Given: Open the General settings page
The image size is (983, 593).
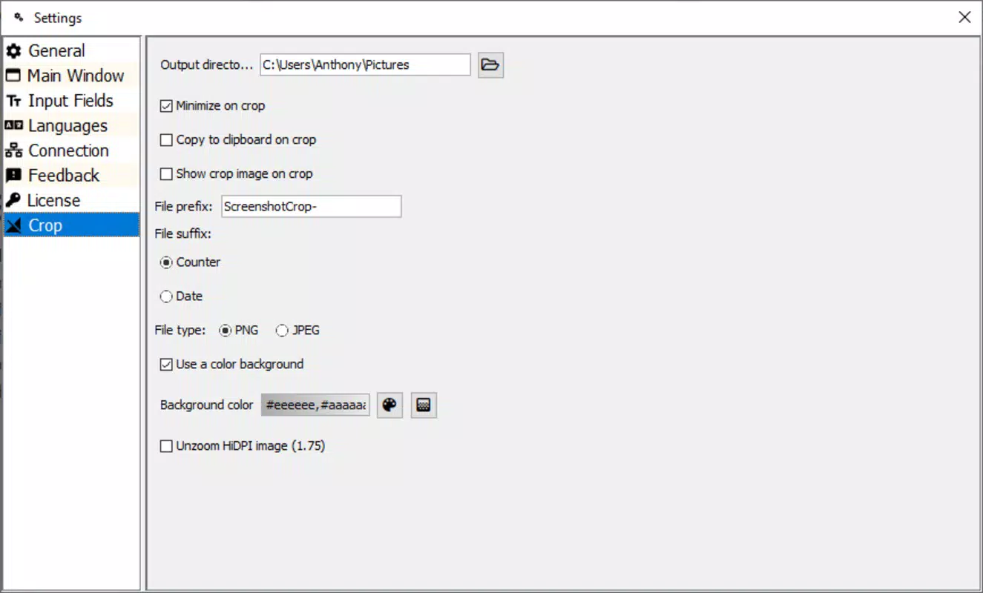Looking at the screenshot, I should tap(71, 51).
